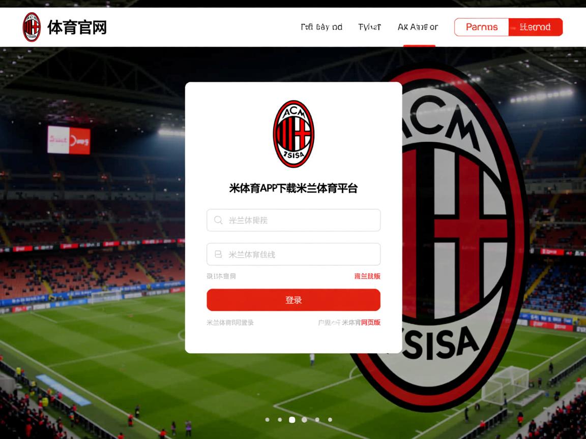
Task: Click the AC Milan crest in the header
Action: 32,27
